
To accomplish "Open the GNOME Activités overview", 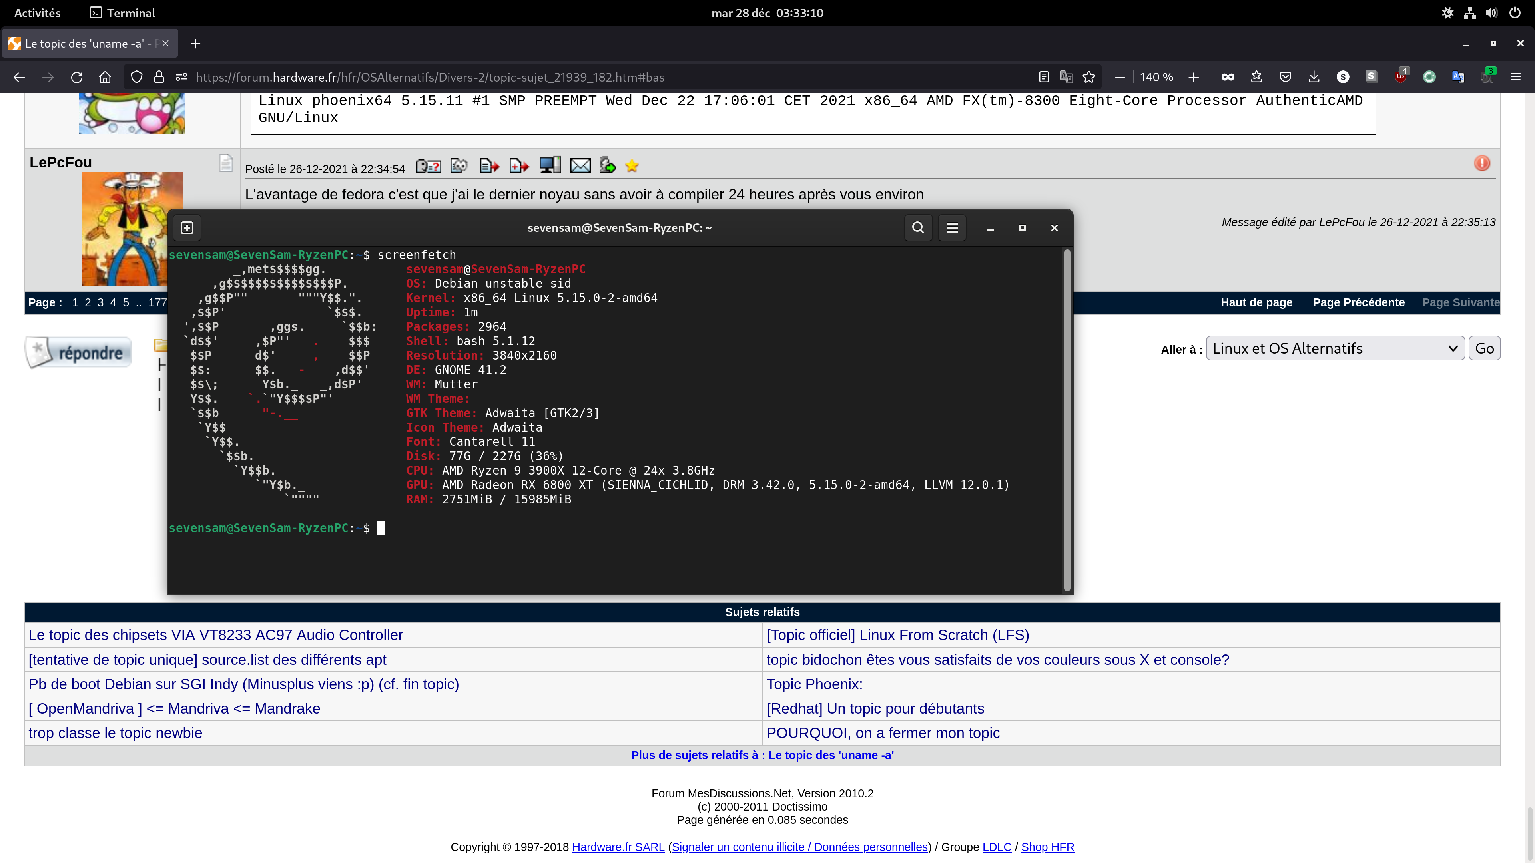I will pos(37,12).
